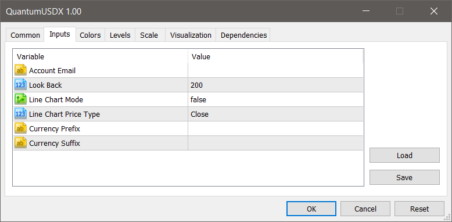This screenshot has height=222, width=452.
Task: Select the Currency Suffix variable name
Action: tap(55, 144)
